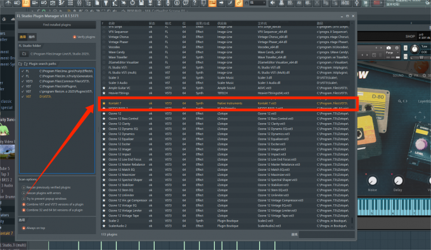Click the pink LEVEL knob on the pedal

(x=420, y=145)
